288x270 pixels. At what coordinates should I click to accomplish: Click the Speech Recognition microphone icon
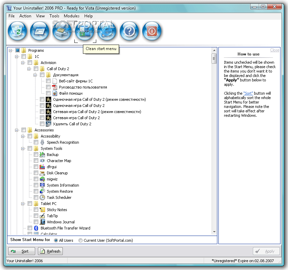click(42, 142)
